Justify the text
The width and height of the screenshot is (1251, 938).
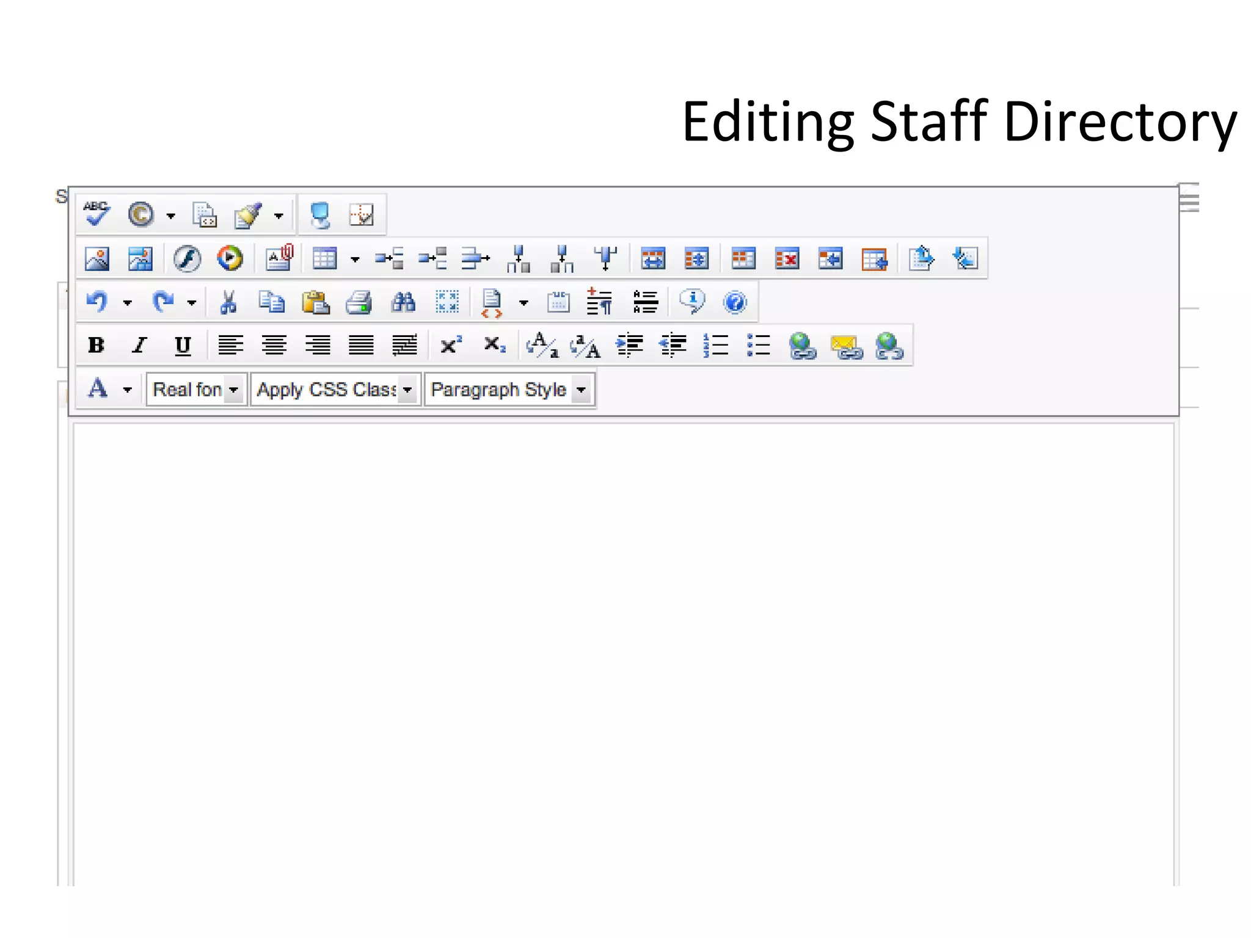(x=361, y=346)
